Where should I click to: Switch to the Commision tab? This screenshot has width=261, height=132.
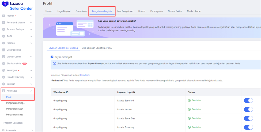coord(81,11)
